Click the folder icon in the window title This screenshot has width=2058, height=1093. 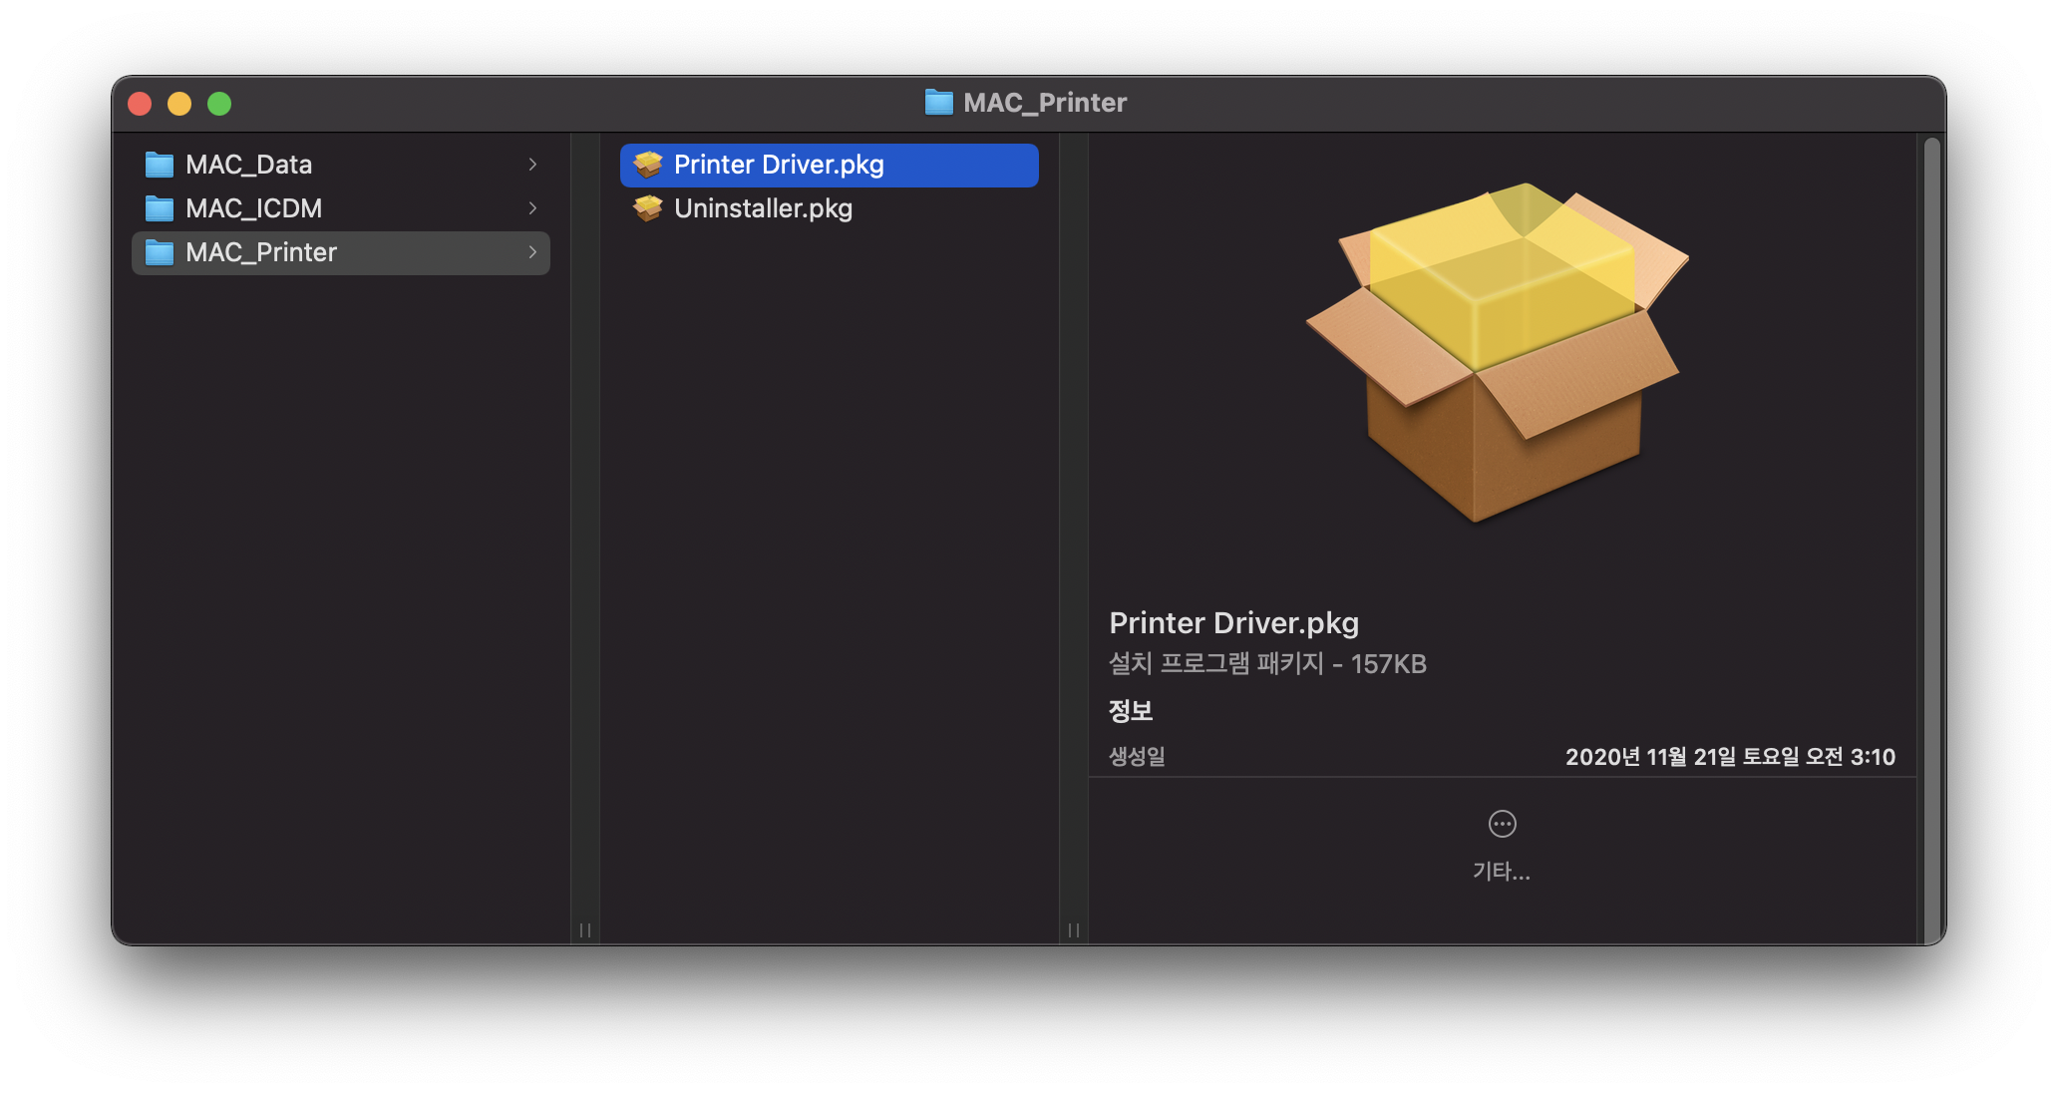click(x=938, y=102)
